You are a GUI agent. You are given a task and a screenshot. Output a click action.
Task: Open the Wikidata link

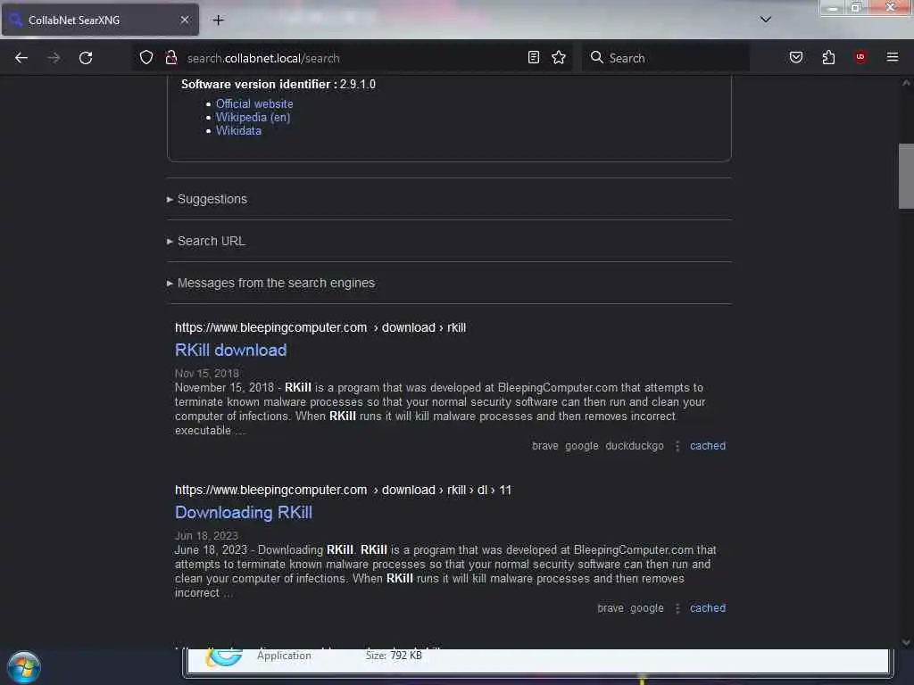pyautogui.click(x=238, y=131)
